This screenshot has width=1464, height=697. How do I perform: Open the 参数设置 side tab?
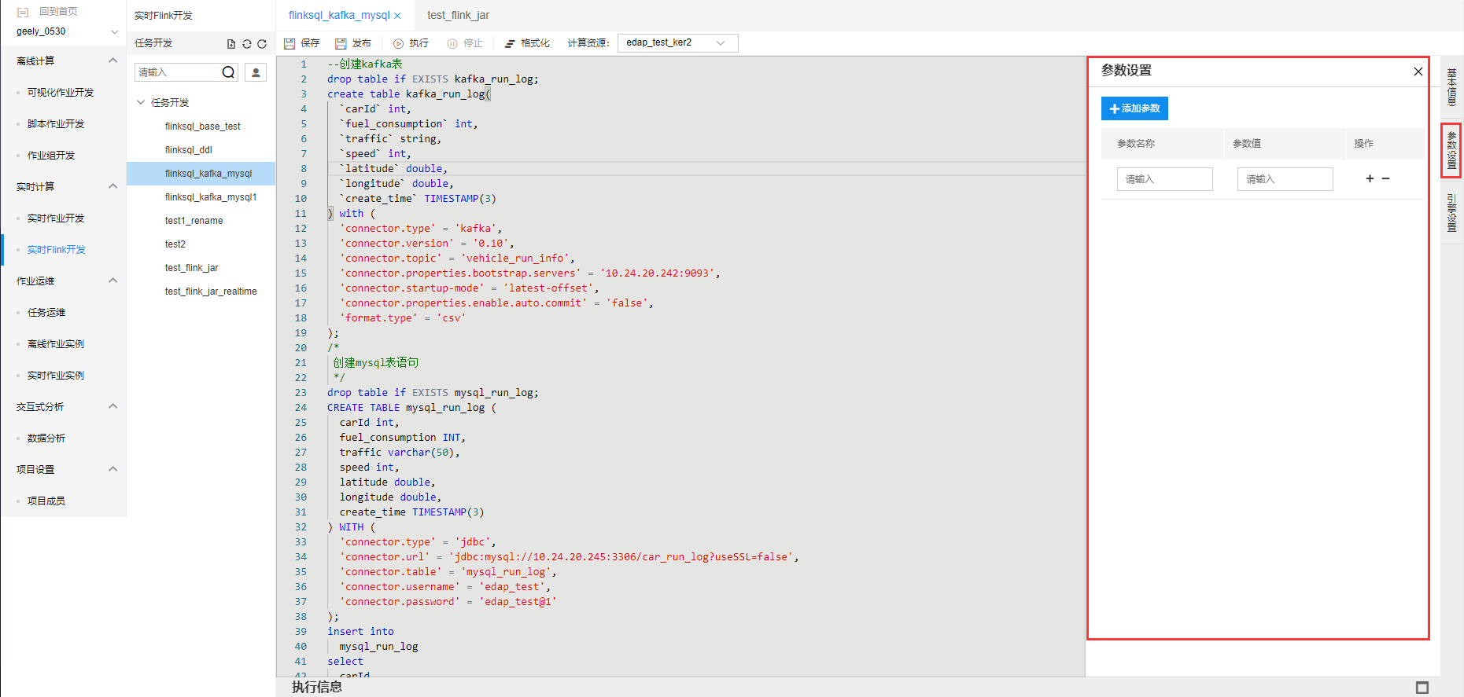[1452, 150]
